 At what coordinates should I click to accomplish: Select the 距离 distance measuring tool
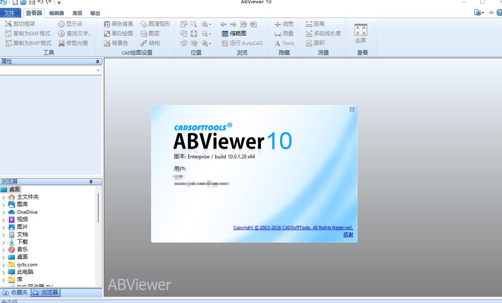[x=315, y=24]
